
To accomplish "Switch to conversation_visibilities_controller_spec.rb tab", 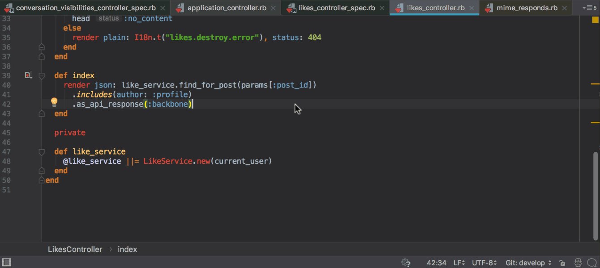I will (85, 8).
